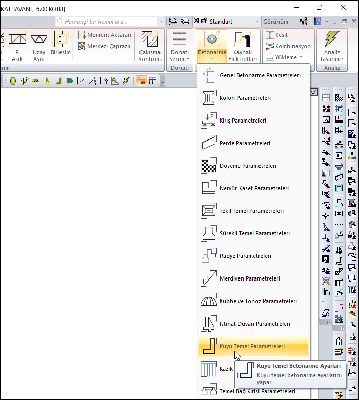The width and height of the screenshot is (359, 400).
Task: Click the table grid toolbar icon
Action: pyautogui.click(x=153, y=81)
